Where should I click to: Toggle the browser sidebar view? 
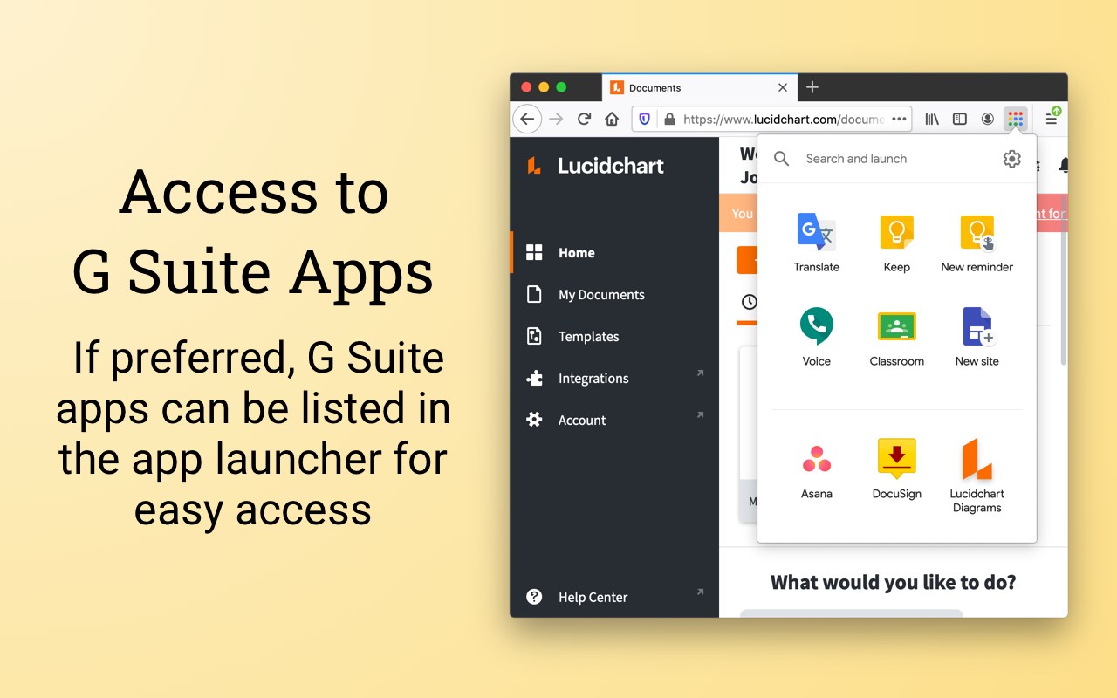pos(960,119)
